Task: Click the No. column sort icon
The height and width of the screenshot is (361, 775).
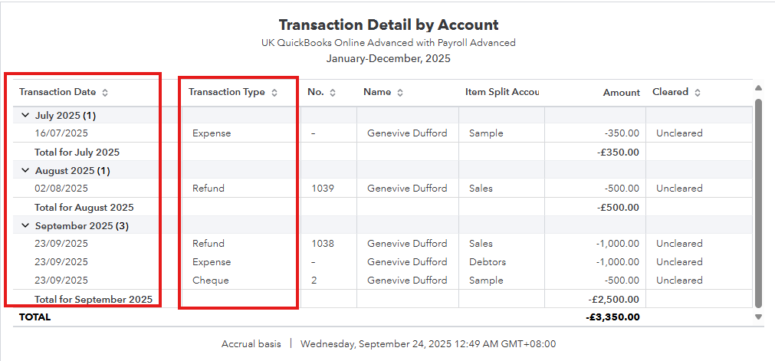Action: point(333,93)
